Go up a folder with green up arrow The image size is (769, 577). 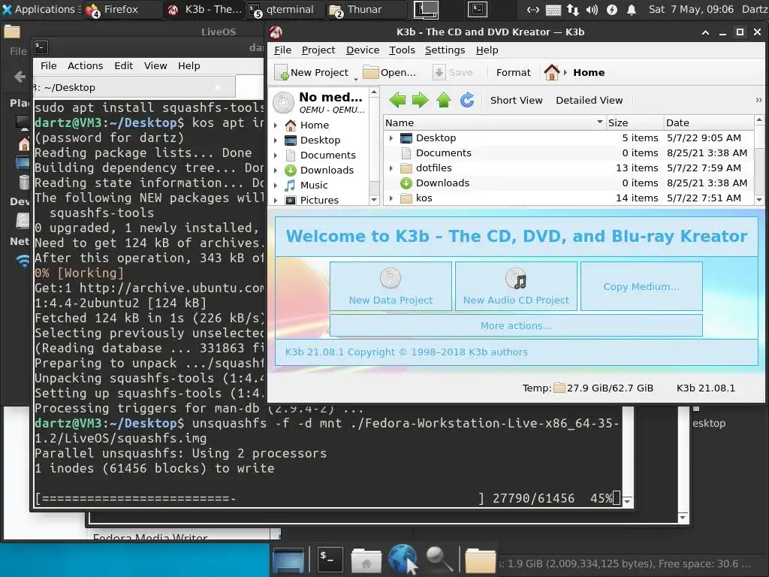(443, 100)
